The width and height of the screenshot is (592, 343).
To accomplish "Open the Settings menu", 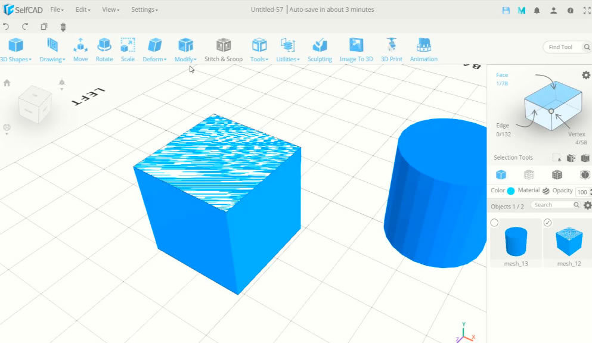I will 145,10.
